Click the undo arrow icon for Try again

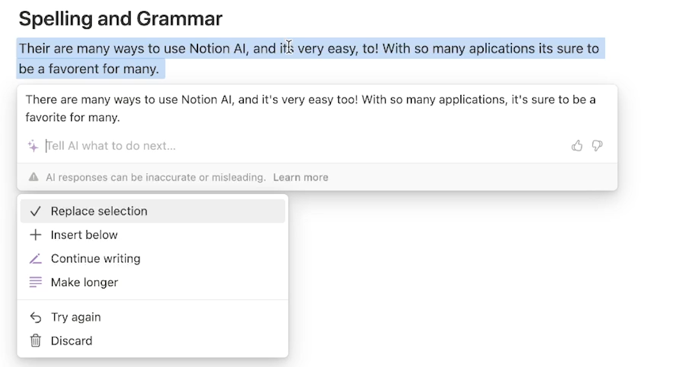point(36,317)
